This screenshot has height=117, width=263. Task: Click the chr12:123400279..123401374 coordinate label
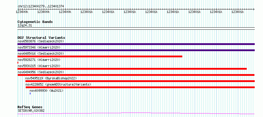pyautogui.click(x=41, y=6)
